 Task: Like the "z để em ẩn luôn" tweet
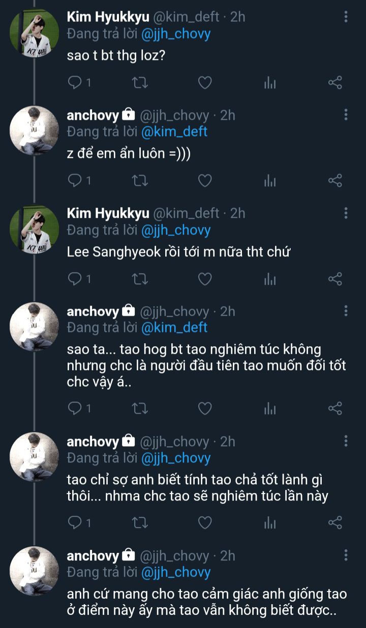click(204, 180)
